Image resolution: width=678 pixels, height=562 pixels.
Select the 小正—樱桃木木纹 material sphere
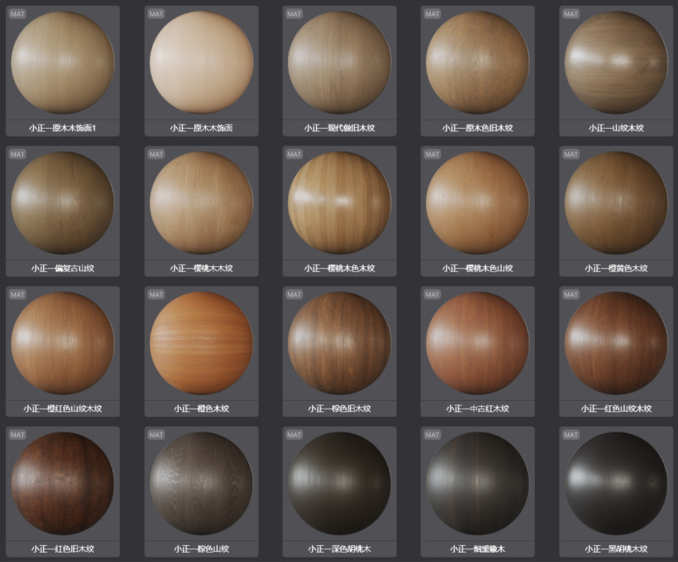click(202, 203)
